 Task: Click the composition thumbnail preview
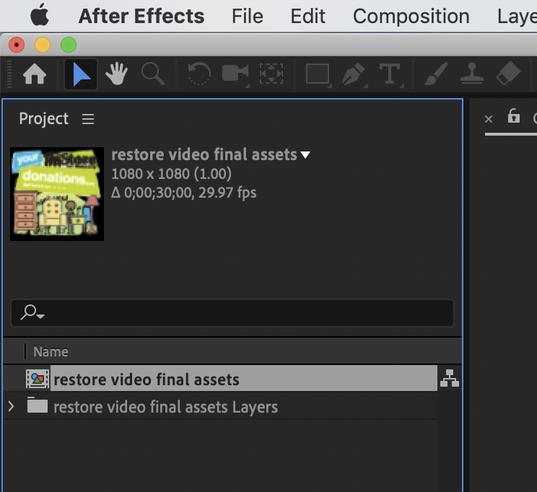pyautogui.click(x=57, y=194)
